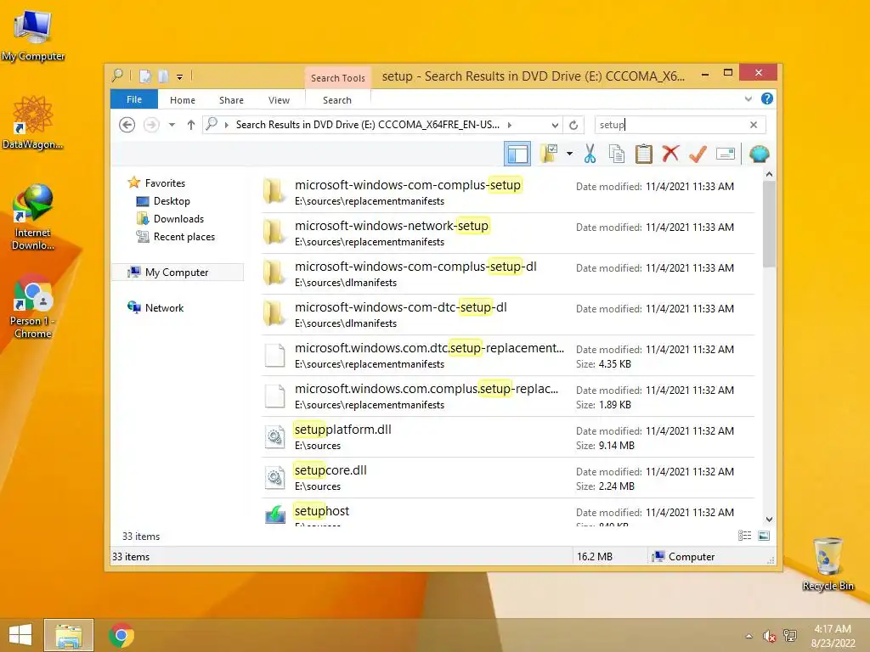
Task: Toggle the navigation pane layout button
Action: 517,155
